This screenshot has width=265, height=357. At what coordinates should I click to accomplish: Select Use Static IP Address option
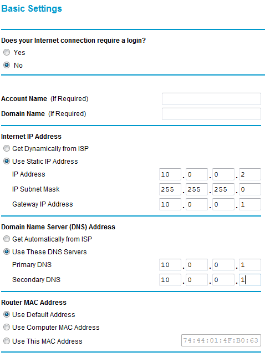[x=7, y=161]
